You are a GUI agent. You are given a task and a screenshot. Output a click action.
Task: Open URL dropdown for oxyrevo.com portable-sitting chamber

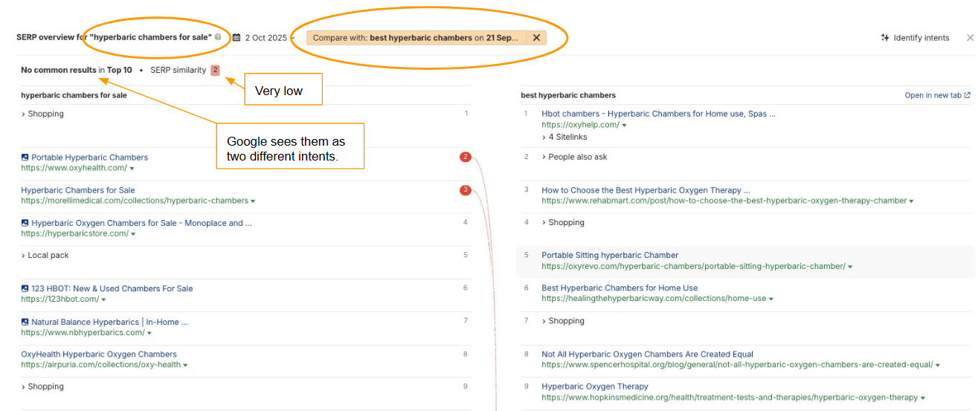click(x=850, y=267)
